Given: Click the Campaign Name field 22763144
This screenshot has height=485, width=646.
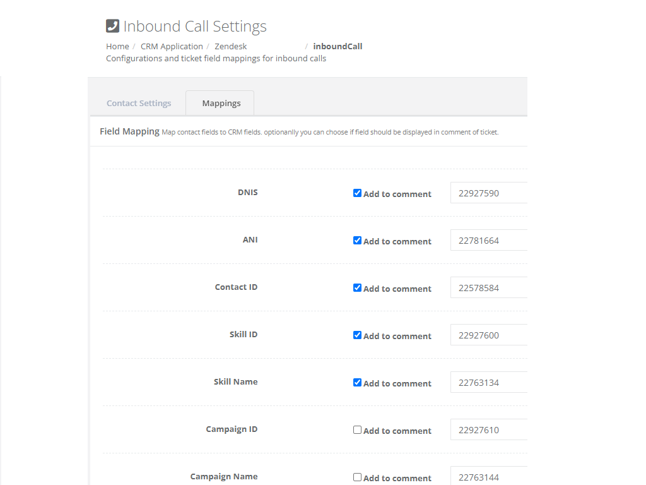Looking at the screenshot, I should click(488, 476).
